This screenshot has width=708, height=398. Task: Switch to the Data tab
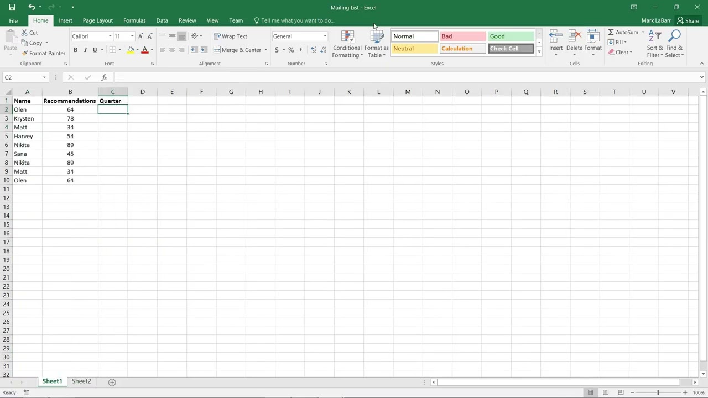162,20
